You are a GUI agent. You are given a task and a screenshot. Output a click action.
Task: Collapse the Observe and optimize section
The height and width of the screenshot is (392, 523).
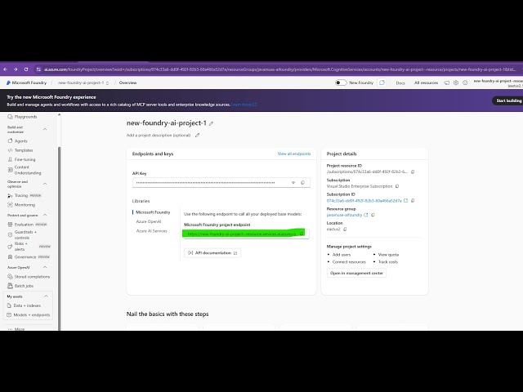click(x=45, y=184)
